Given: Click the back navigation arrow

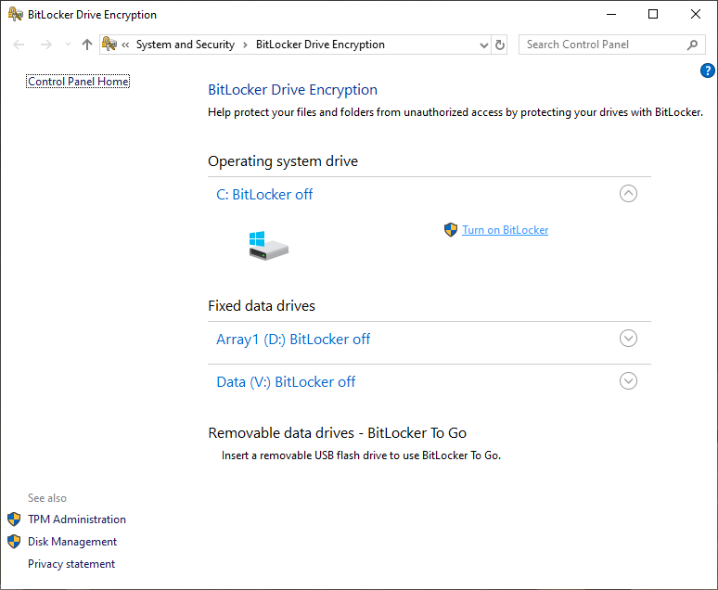Looking at the screenshot, I should click(19, 45).
